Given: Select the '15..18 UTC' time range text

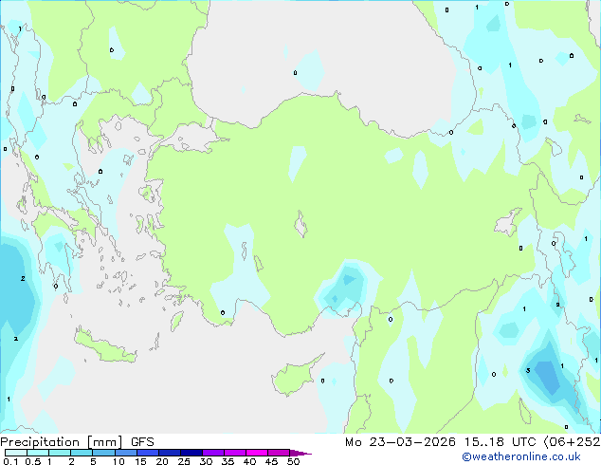Looking at the screenshot, I should (x=500, y=442).
